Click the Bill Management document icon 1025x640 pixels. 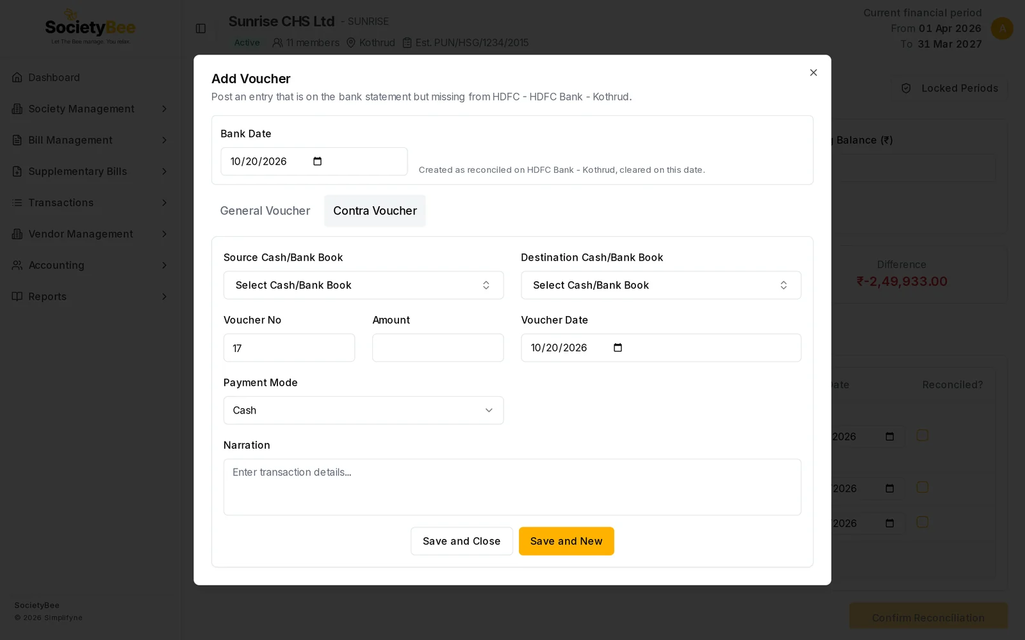pos(17,140)
